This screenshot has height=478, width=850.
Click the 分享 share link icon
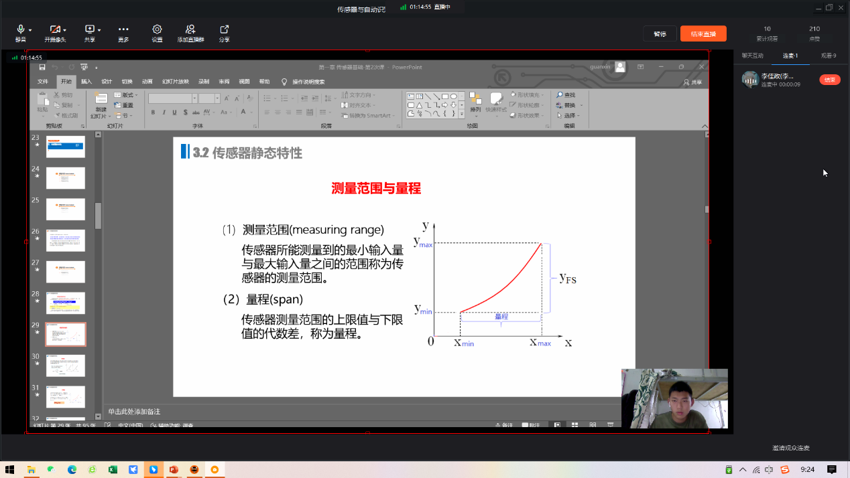[x=224, y=30]
